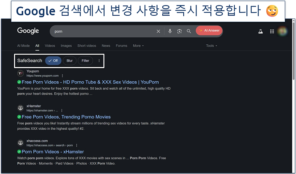The image size is (296, 174).
Task: Switch to the News tab
Action: pos(106,46)
